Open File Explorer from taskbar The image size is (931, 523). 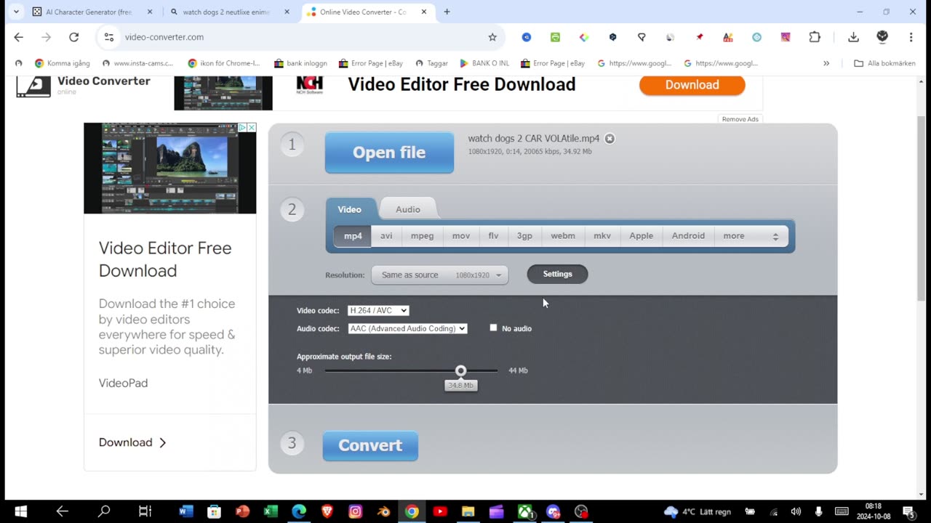(468, 511)
